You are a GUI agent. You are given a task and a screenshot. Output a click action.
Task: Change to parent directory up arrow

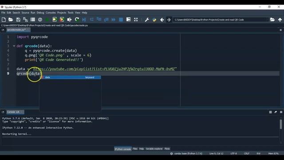coord(280,20)
